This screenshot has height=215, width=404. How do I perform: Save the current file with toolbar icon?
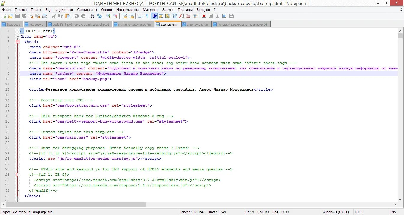click(17, 16)
